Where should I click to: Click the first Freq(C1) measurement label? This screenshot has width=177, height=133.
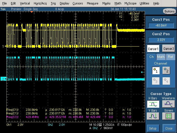click(12, 110)
